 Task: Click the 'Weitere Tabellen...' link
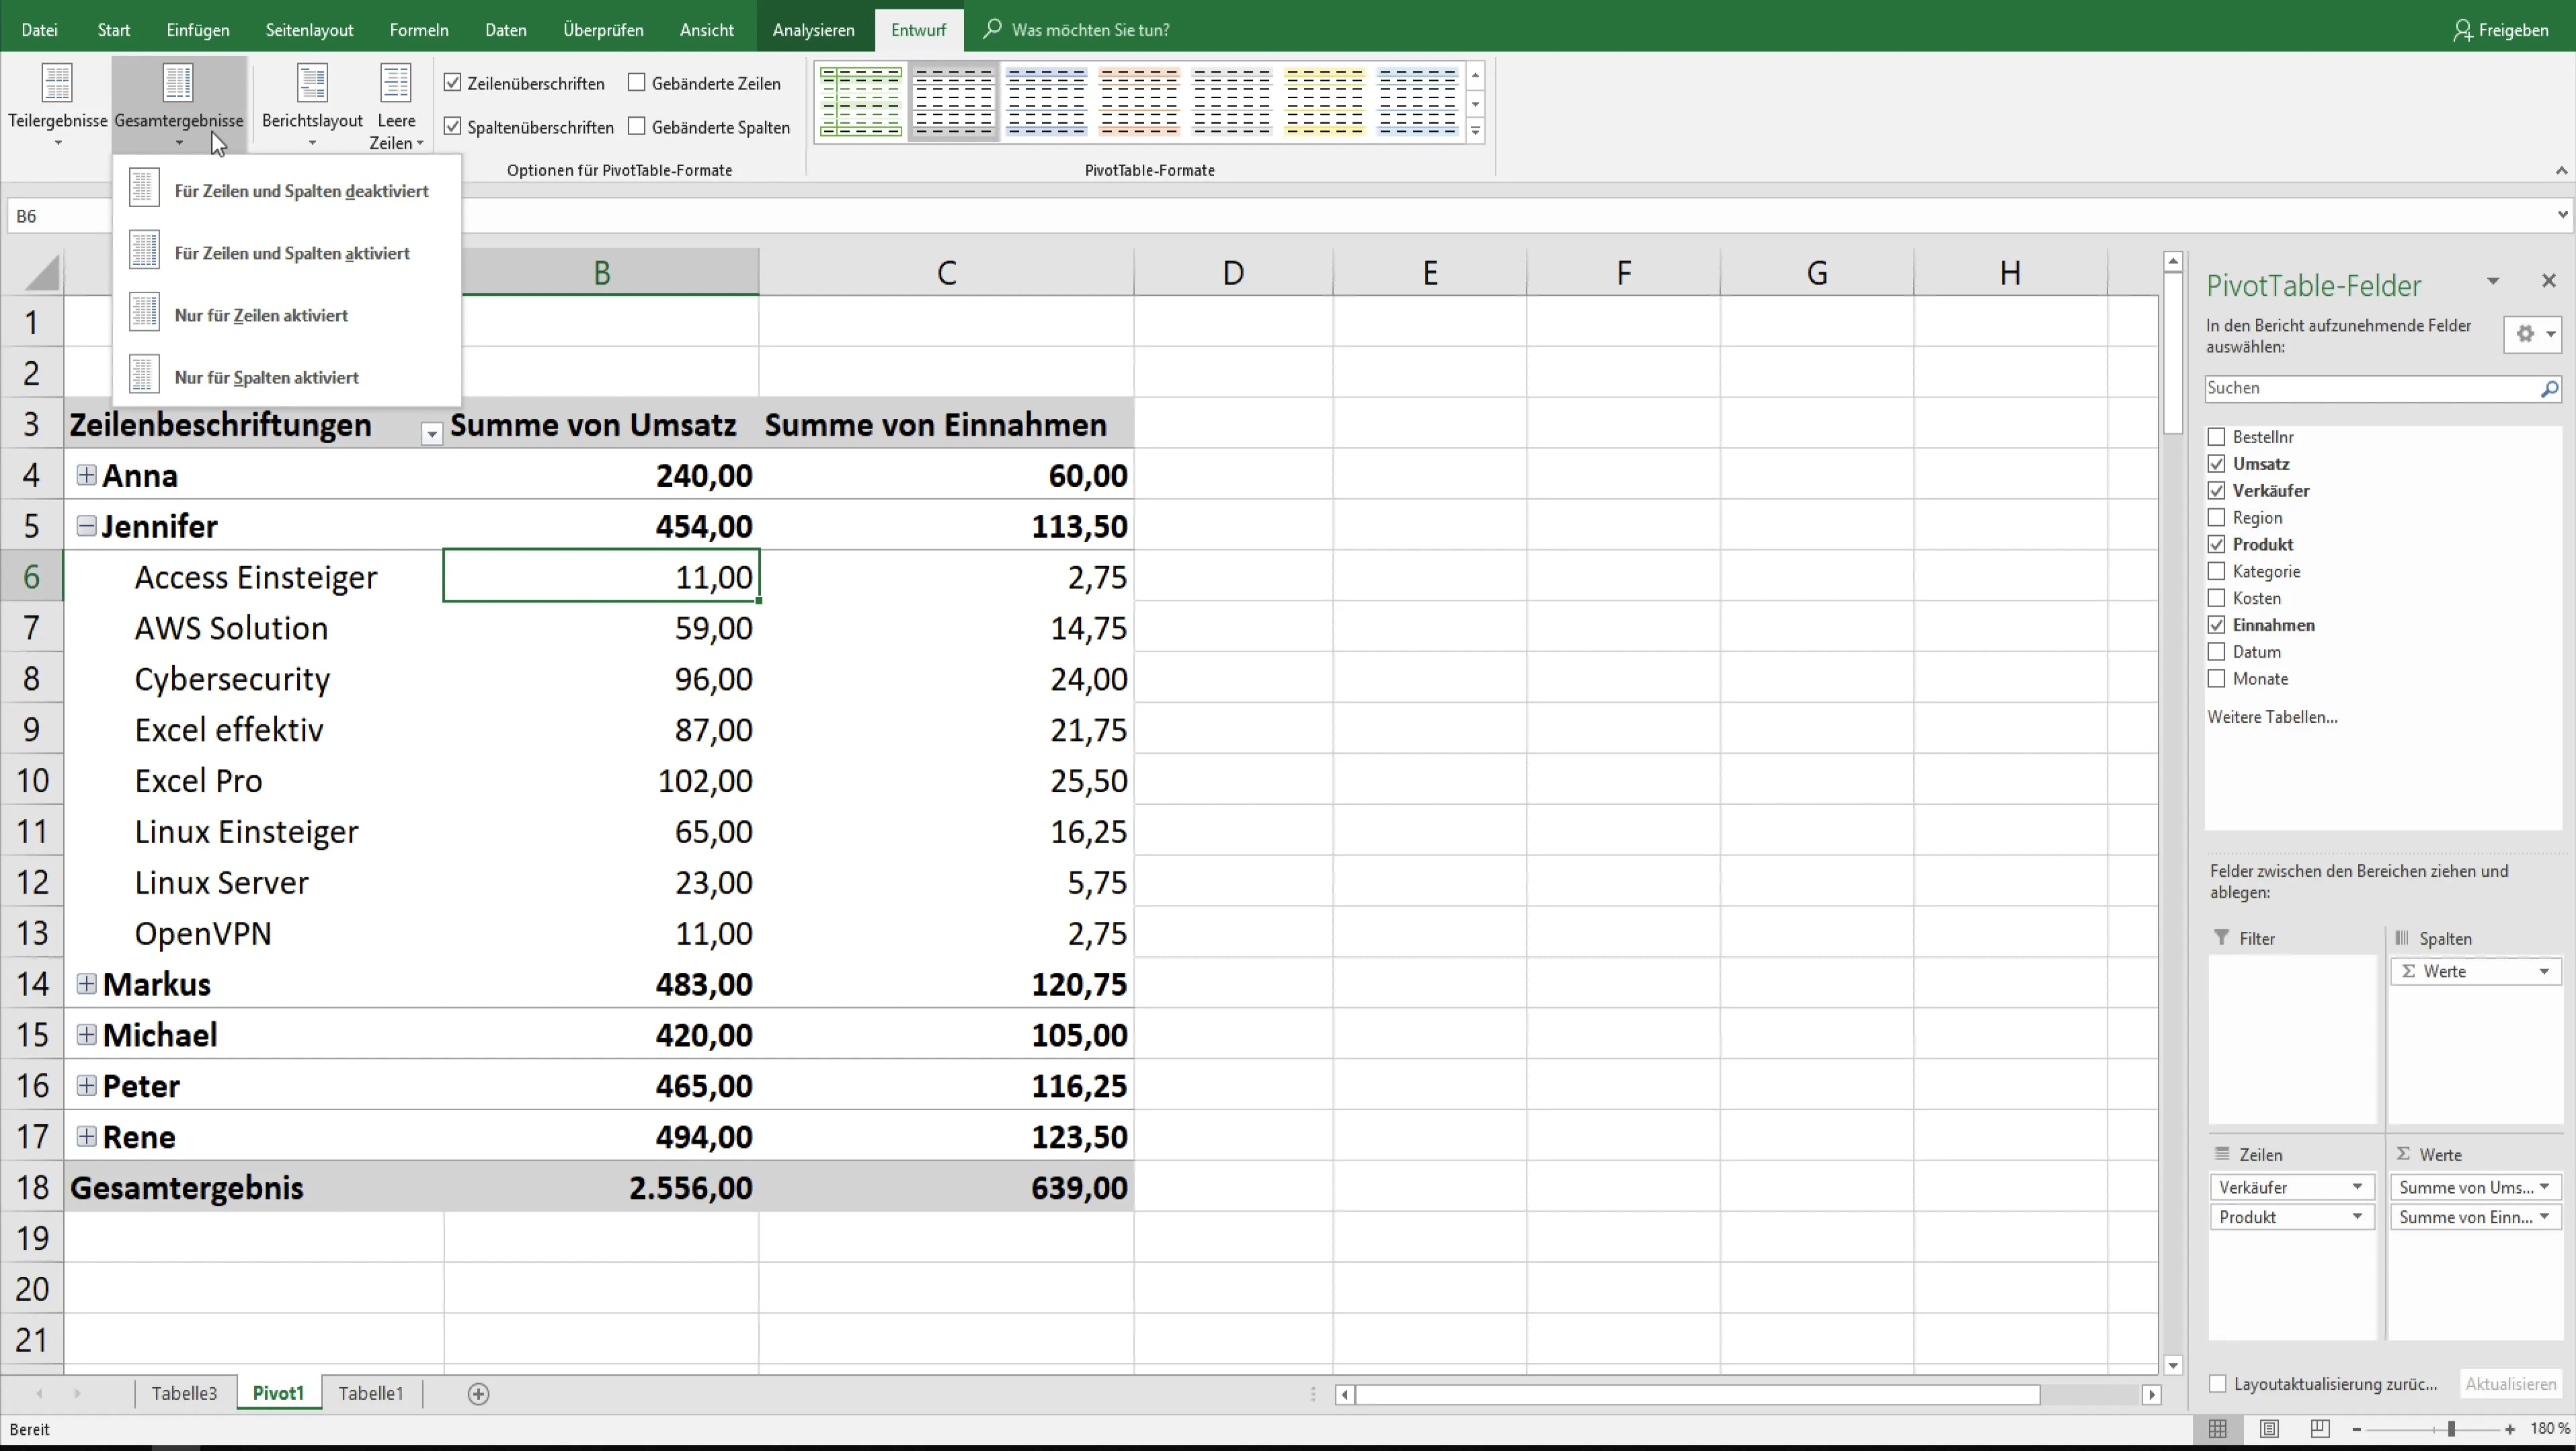pos(2272,717)
